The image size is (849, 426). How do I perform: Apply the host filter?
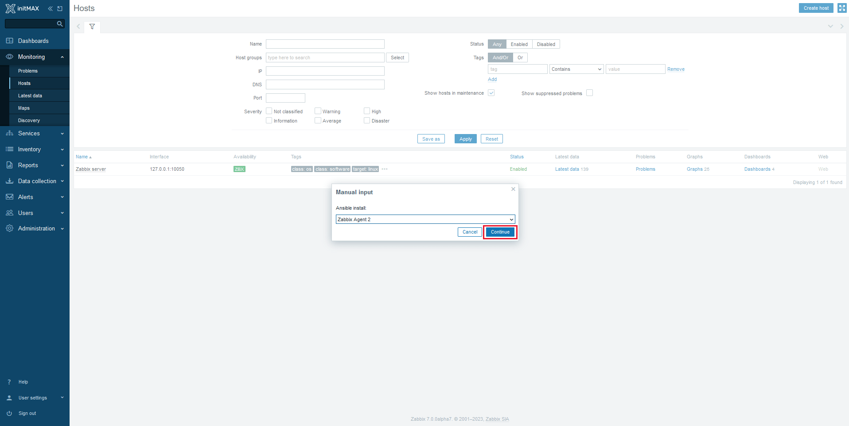pos(465,139)
